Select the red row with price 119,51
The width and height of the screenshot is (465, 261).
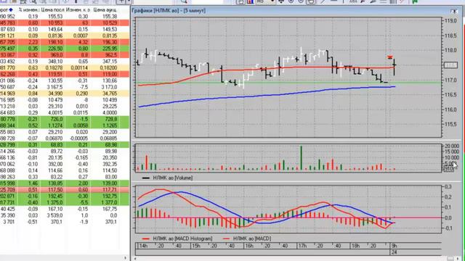[65, 74]
